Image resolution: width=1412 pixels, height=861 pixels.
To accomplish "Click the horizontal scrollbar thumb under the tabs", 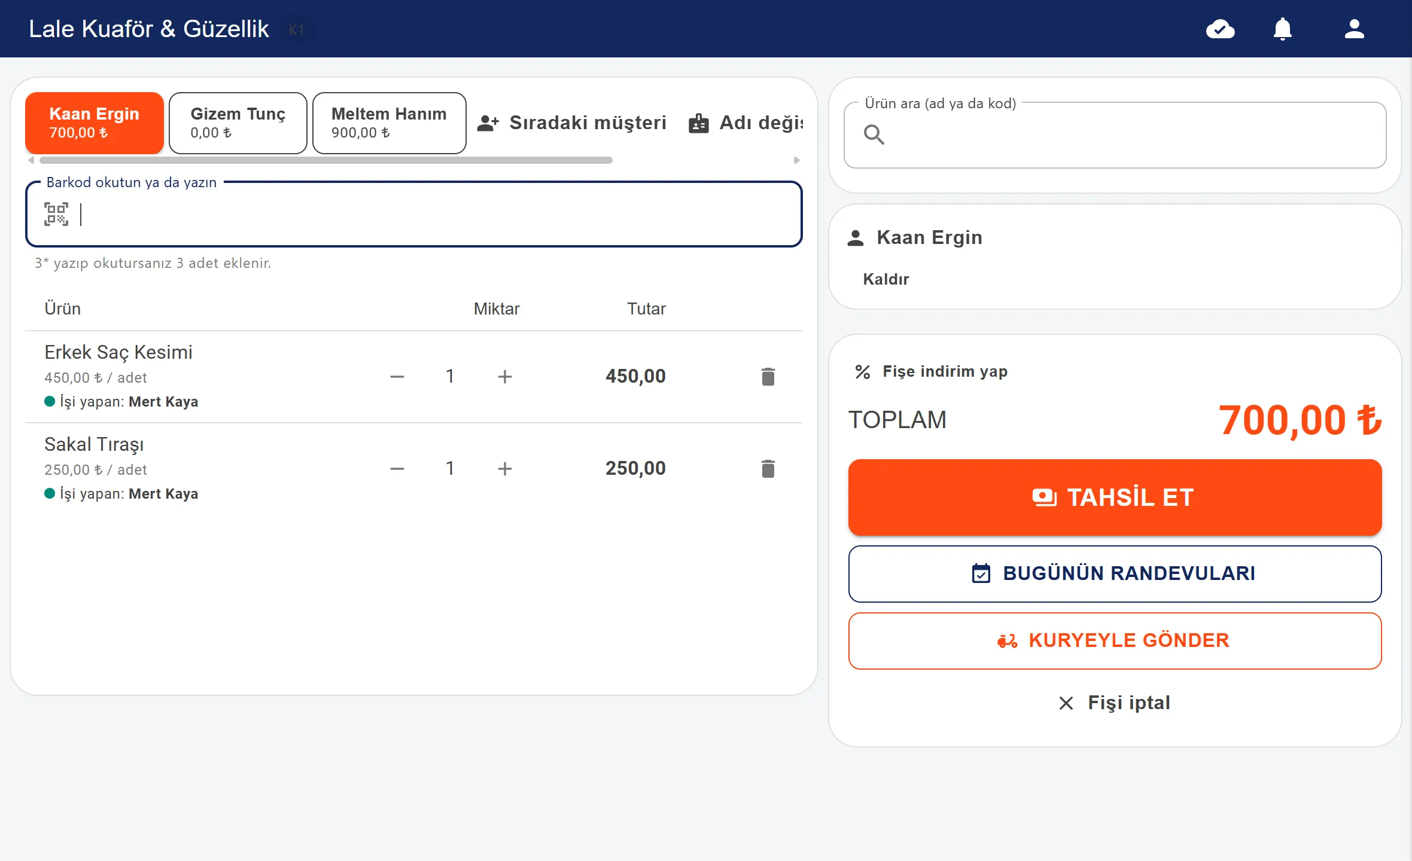I will point(326,160).
